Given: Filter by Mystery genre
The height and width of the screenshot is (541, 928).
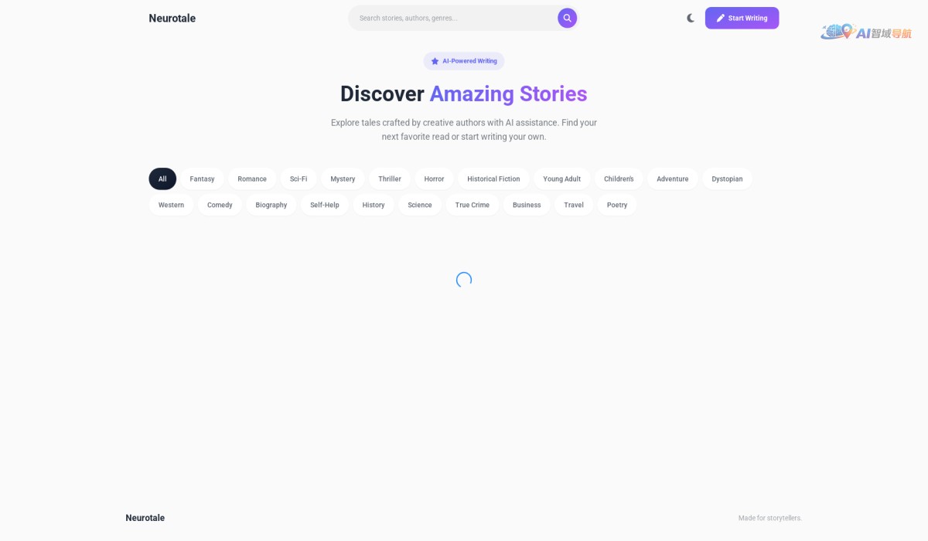Looking at the screenshot, I should [x=343, y=179].
